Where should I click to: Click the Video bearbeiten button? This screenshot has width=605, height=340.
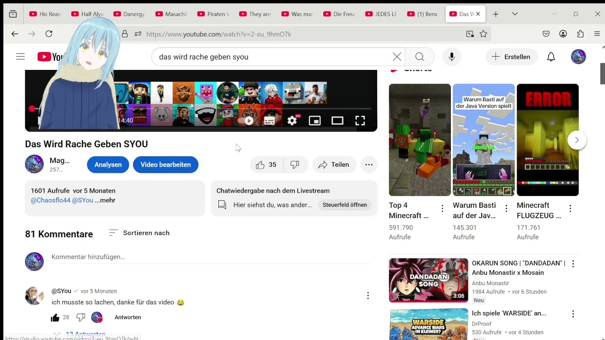pos(165,165)
